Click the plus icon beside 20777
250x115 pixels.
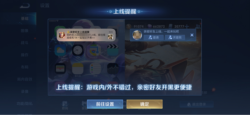point(187,26)
